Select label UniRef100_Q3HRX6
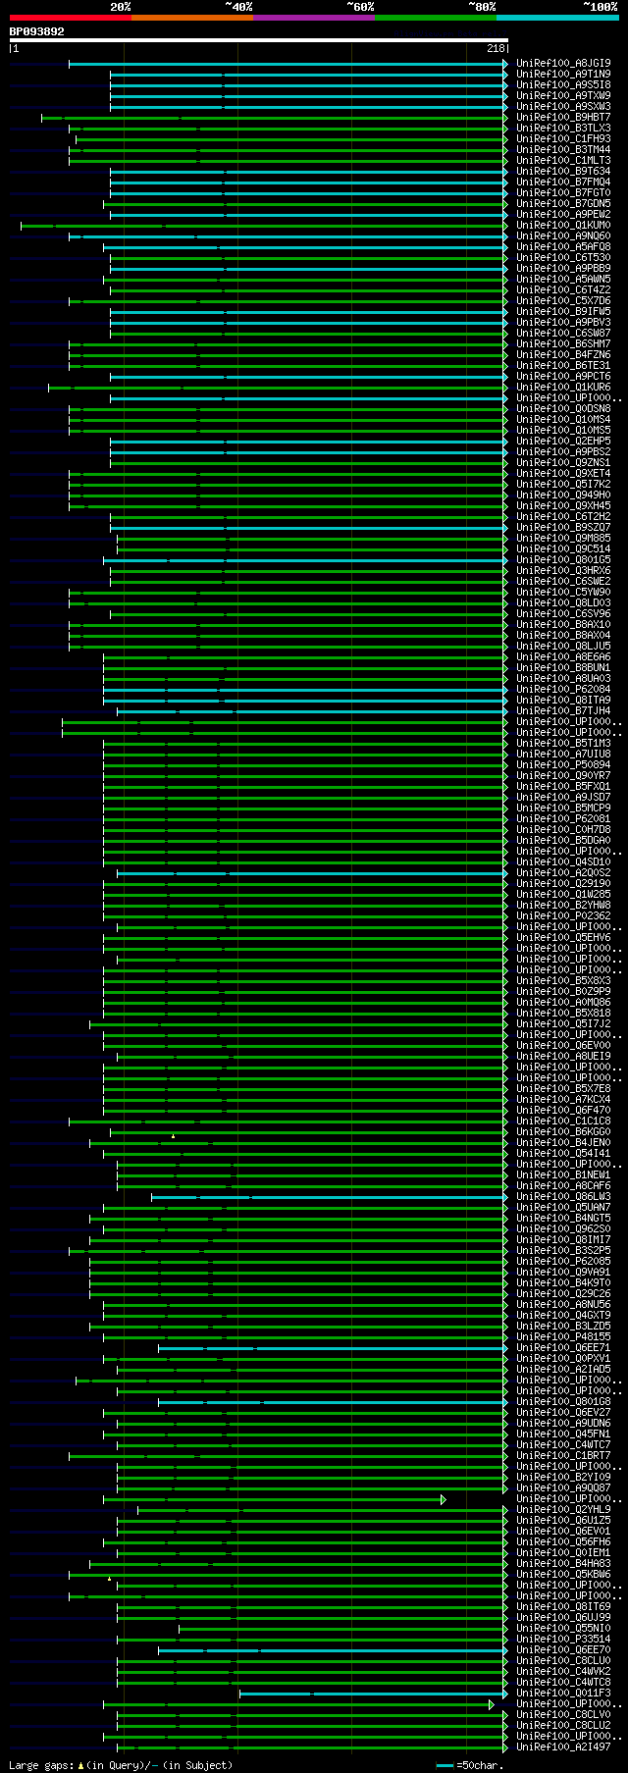The height and width of the screenshot is (1773, 628). tap(563, 571)
